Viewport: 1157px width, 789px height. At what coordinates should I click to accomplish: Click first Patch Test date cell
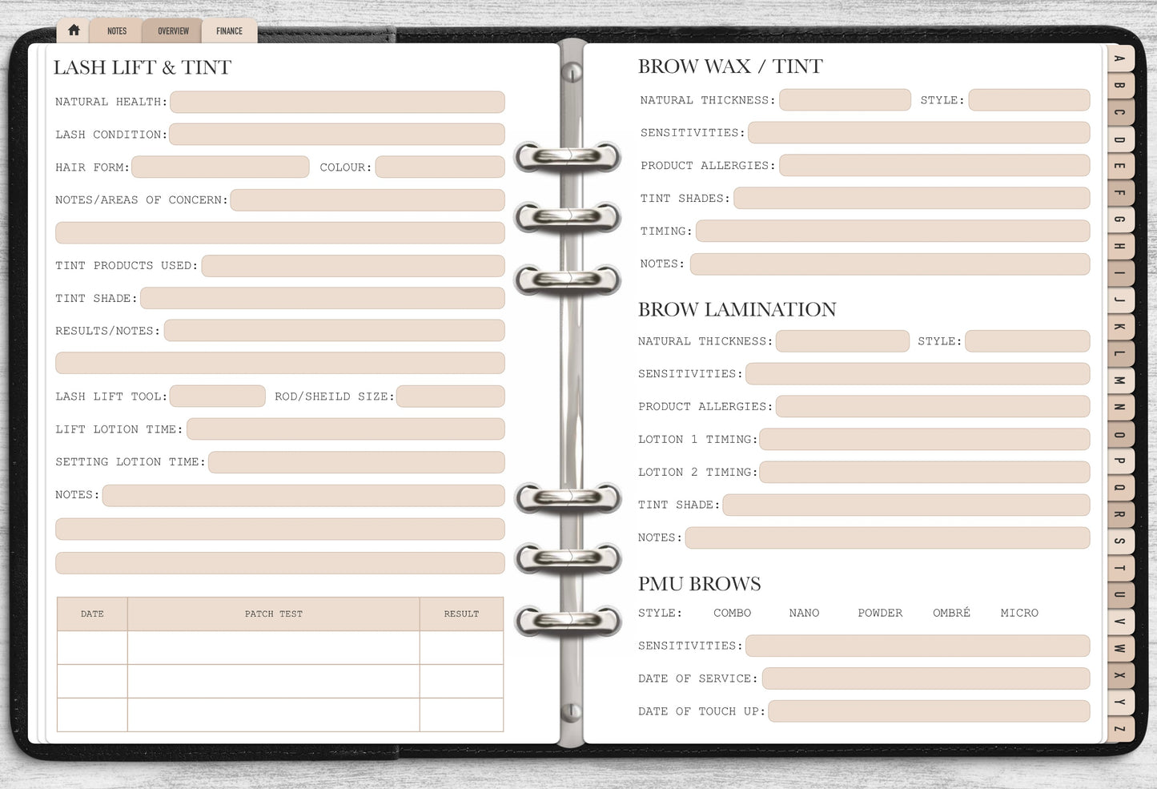click(x=92, y=648)
